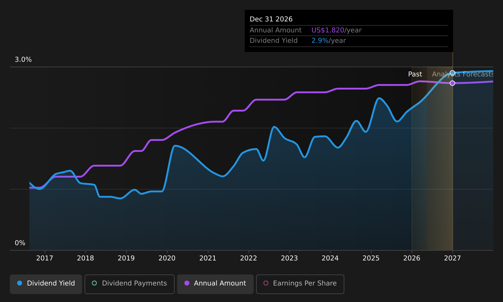Screen dimensions: 503x302
Task: Click the 2019 x-axis label
Action: (126, 258)
